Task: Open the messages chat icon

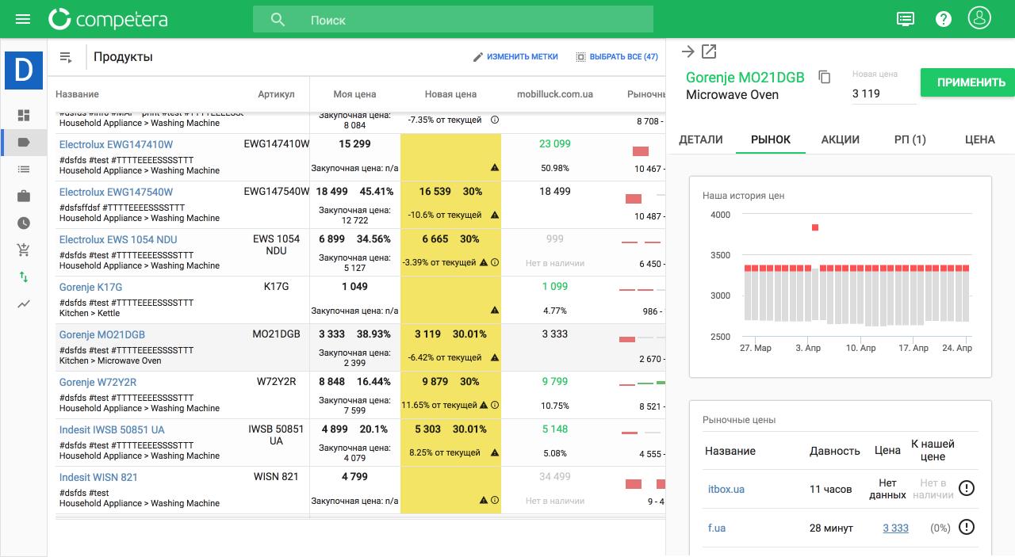Action: click(906, 19)
